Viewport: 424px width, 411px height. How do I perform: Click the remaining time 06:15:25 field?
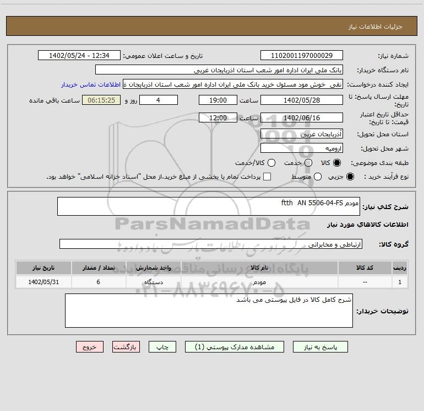(101, 100)
